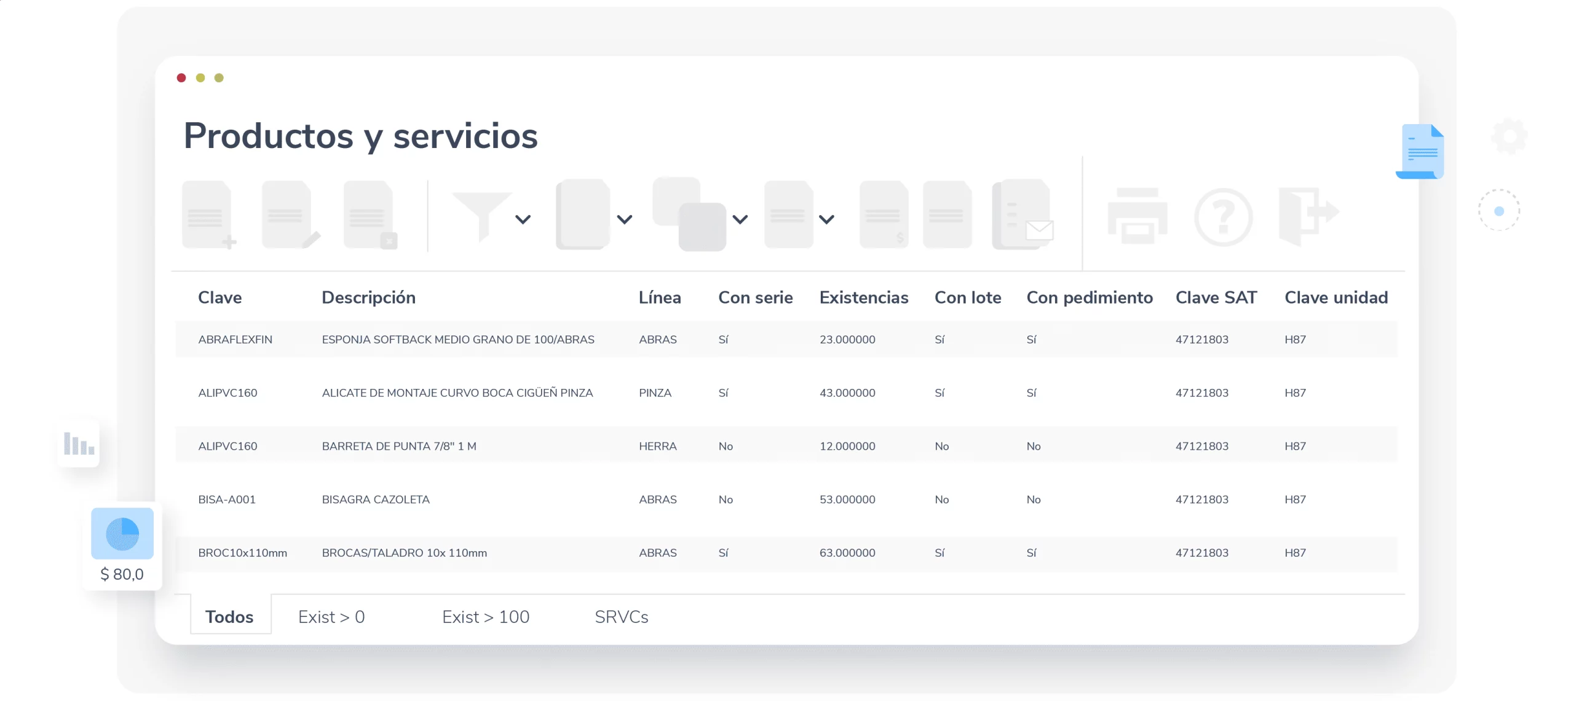This screenshot has width=1574, height=701.
Task: Edit a product using the pencil-document icon
Action: click(x=289, y=215)
